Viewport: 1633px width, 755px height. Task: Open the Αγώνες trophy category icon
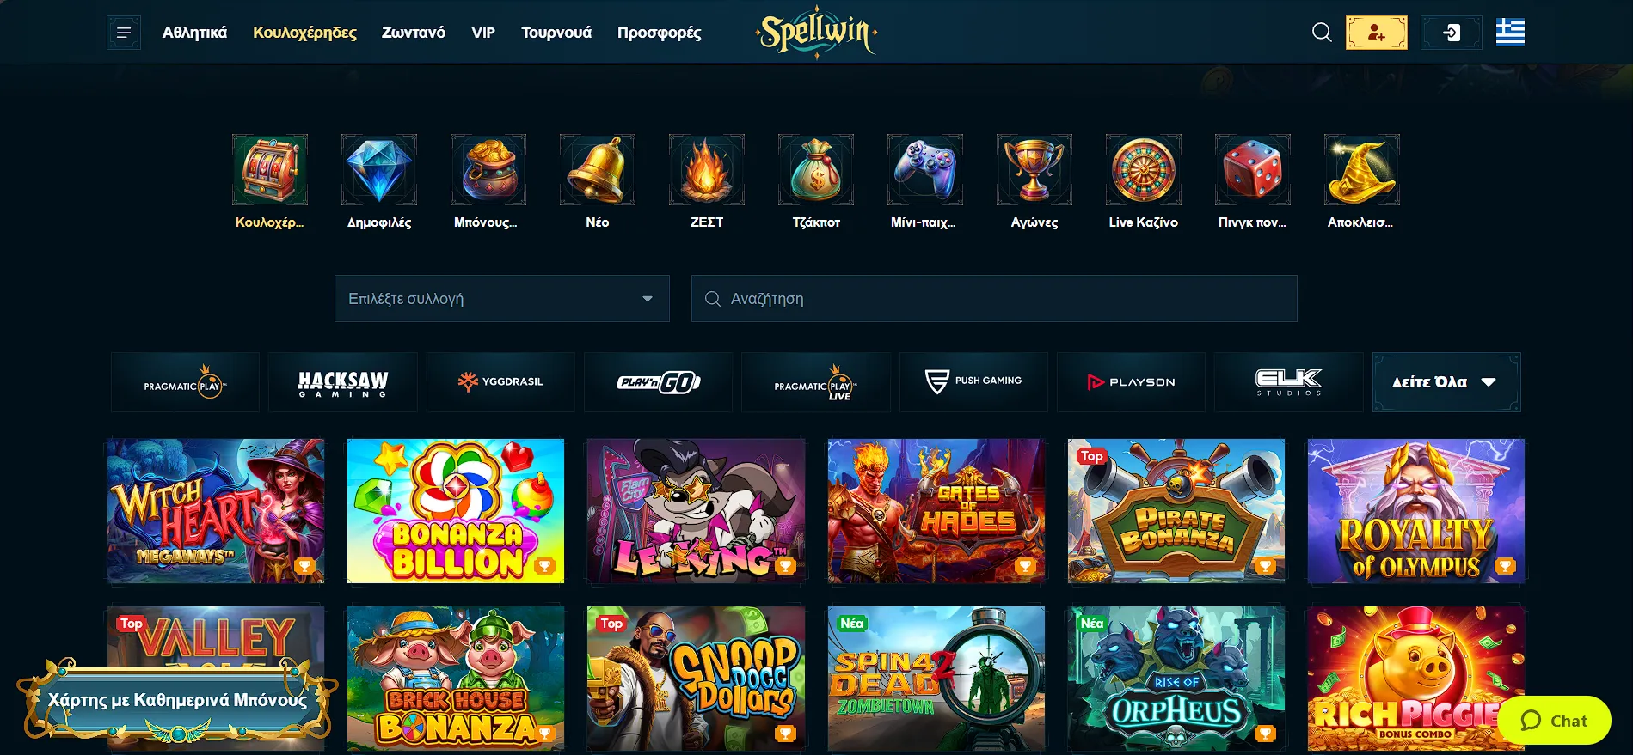tap(1034, 169)
